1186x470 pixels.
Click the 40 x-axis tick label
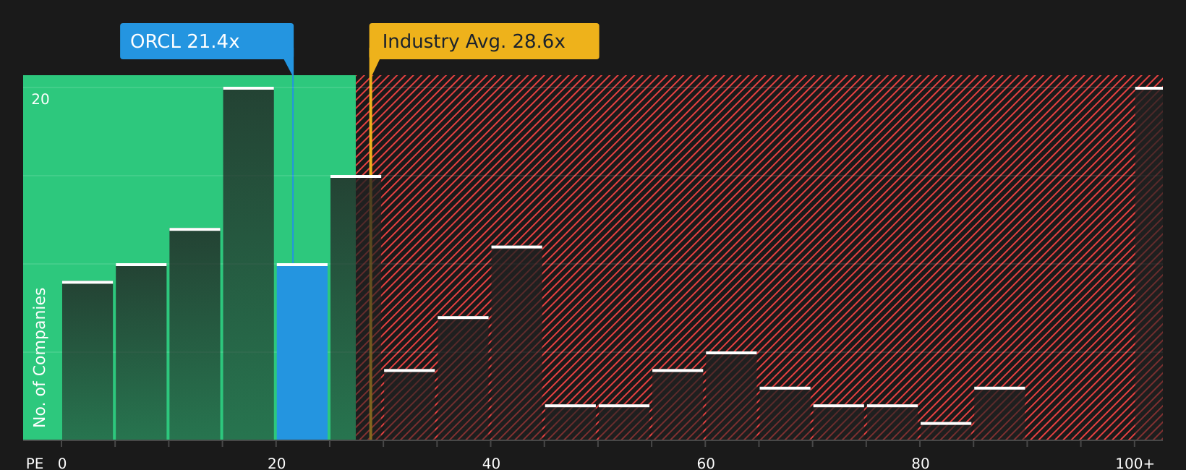click(491, 463)
